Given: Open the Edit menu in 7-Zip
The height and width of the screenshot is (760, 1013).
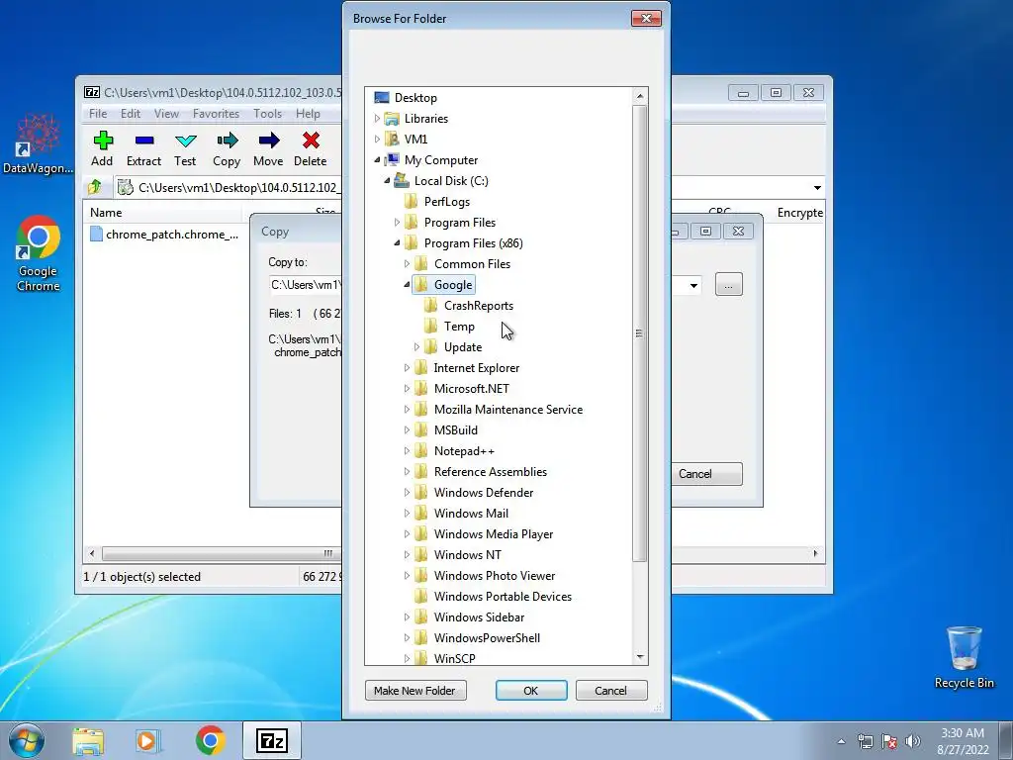Looking at the screenshot, I should 131,114.
